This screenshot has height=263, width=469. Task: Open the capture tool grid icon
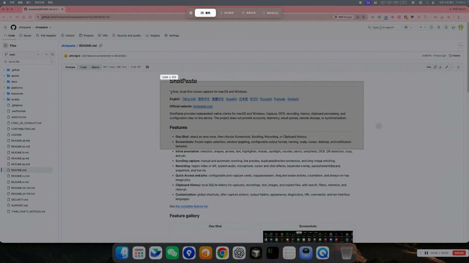(x=191, y=13)
